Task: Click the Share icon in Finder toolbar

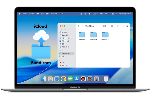Action: pos(118,26)
